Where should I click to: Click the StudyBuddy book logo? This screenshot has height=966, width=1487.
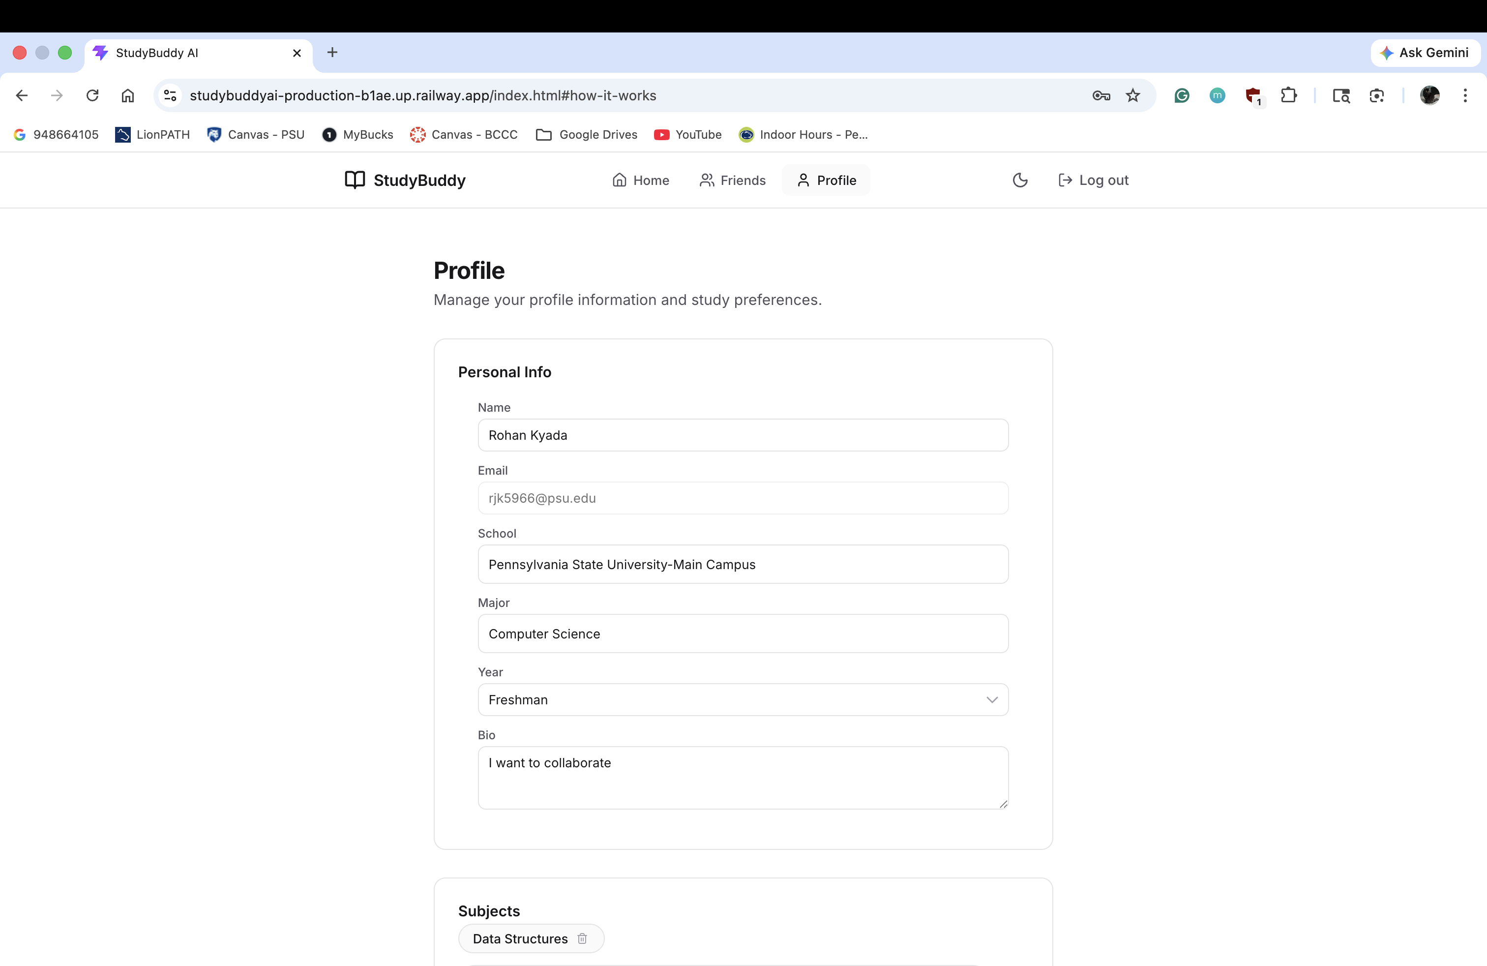click(x=355, y=180)
